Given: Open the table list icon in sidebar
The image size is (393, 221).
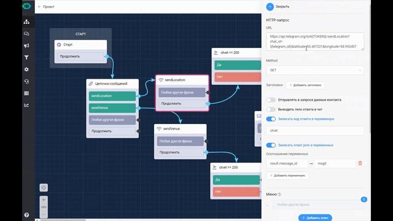Looking at the screenshot, I should coord(26,93).
